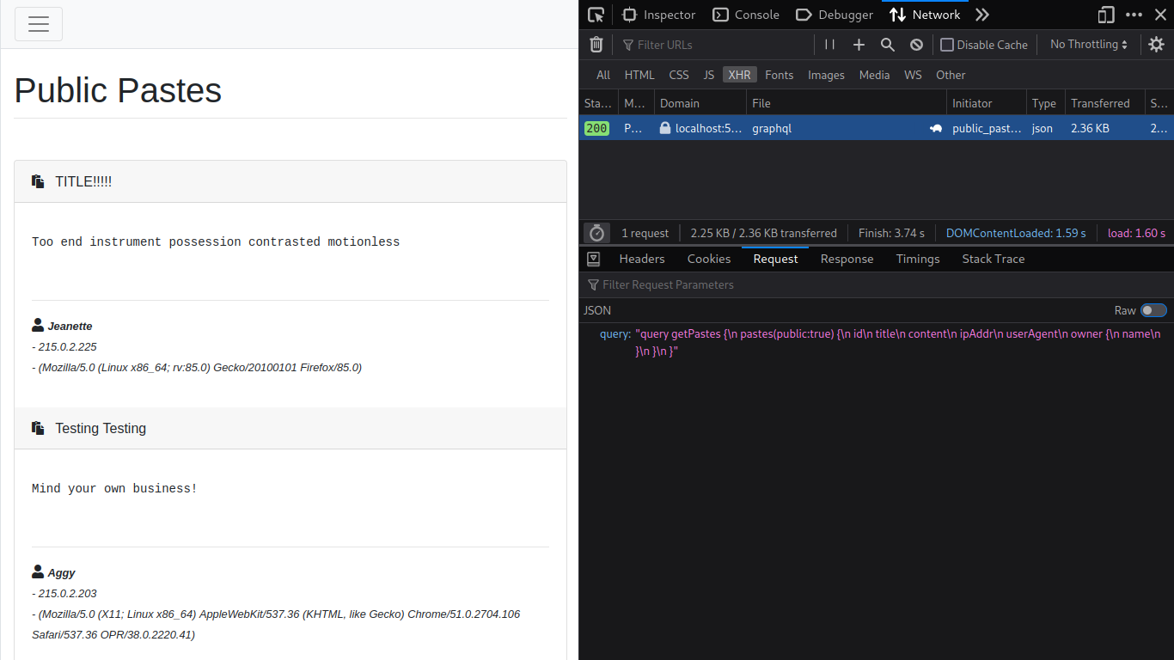
Task: Toggle the hamburger navbar menu
Action: coord(39,24)
